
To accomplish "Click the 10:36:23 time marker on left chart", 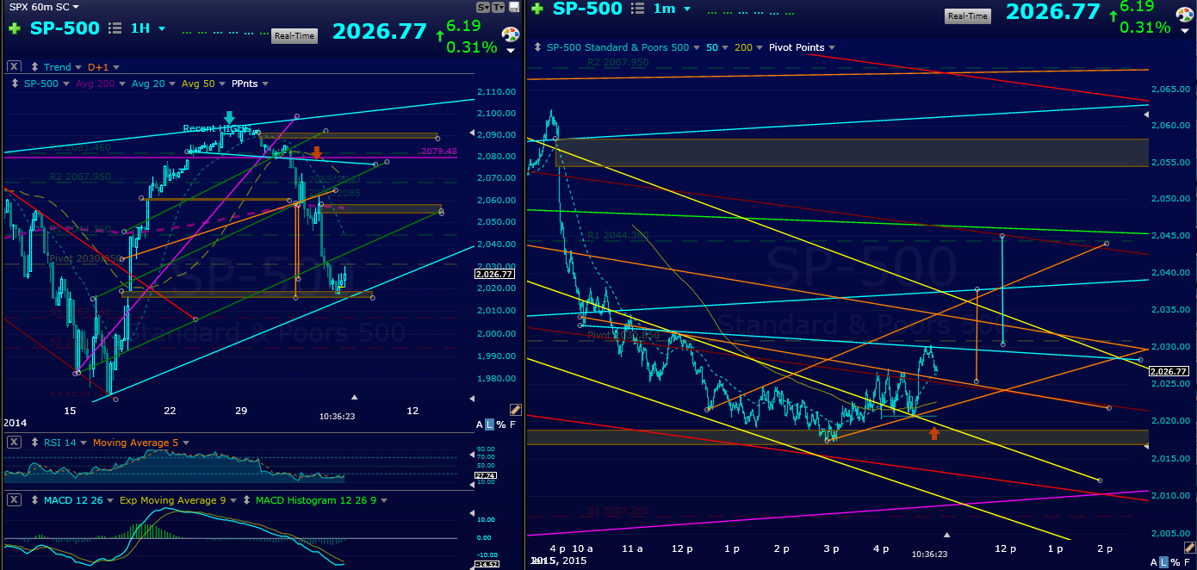I will pos(337,416).
